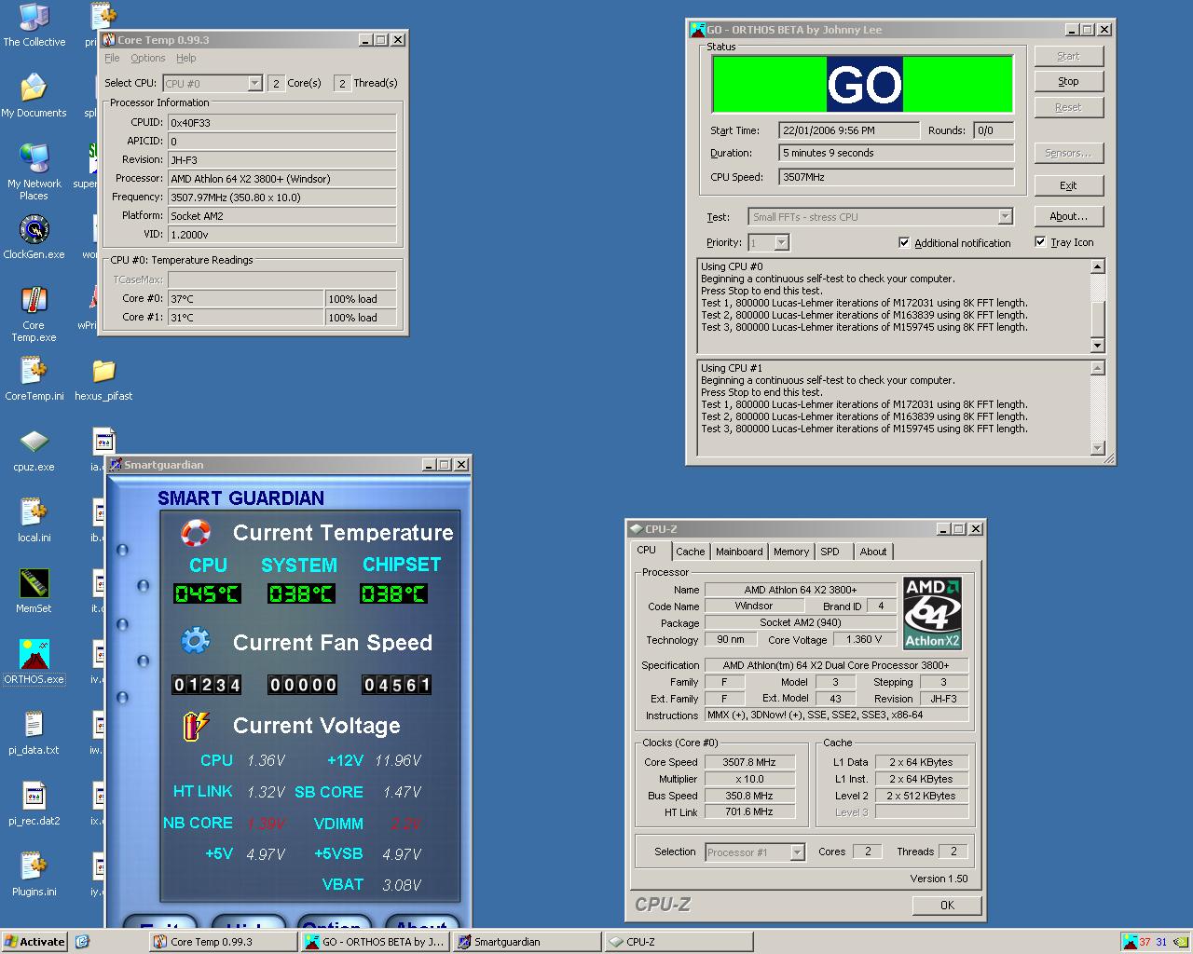Viewport: 1193px width, 954px height.
Task: Switch to GO - ORTHOS BETA taskbar button
Action: (x=375, y=941)
